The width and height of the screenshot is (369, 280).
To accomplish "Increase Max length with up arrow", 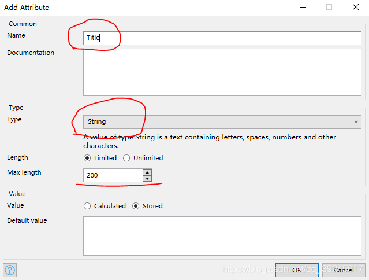I will pyautogui.click(x=147, y=172).
